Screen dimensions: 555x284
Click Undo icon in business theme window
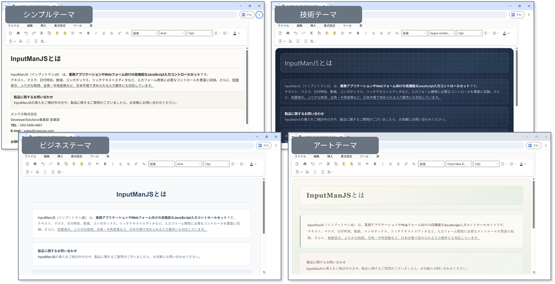pyautogui.click(x=43, y=164)
